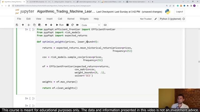Click the 'weights = ef.max_sharpe()' line
The image size is (200, 112).
(60, 82)
